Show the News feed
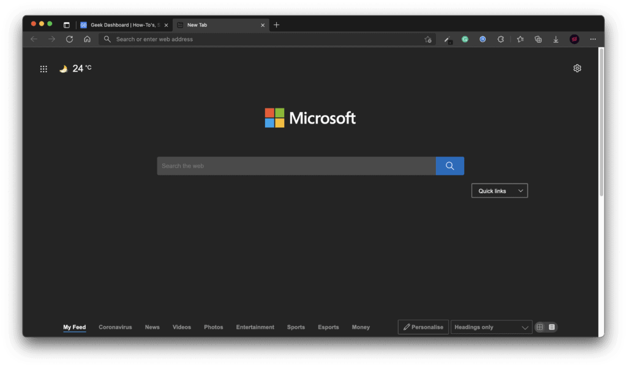This screenshot has width=627, height=367. [152, 327]
